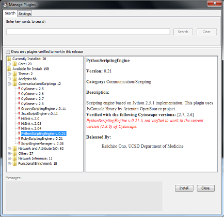Select MiSink v.2.04 plugin entry

pos(31,128)
